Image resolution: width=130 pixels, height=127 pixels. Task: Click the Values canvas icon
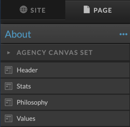click(8, 119)
